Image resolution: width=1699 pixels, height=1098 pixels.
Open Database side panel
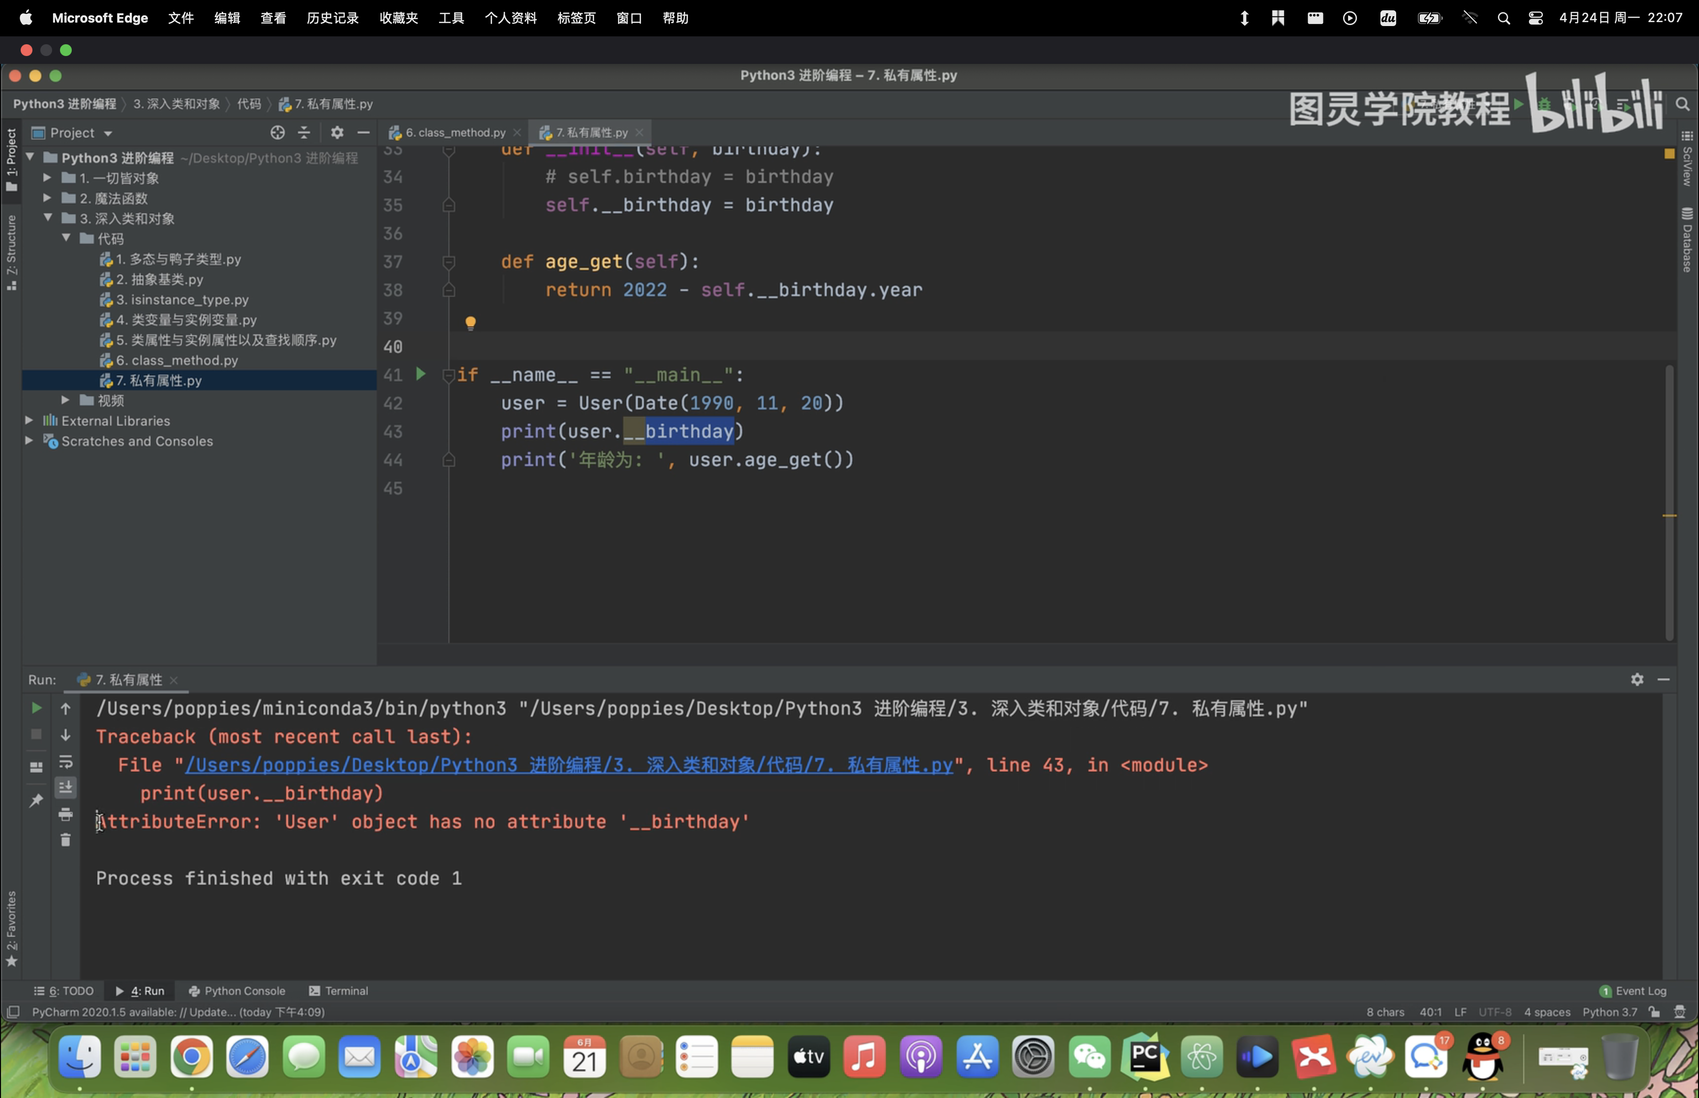click(1687, 240)
